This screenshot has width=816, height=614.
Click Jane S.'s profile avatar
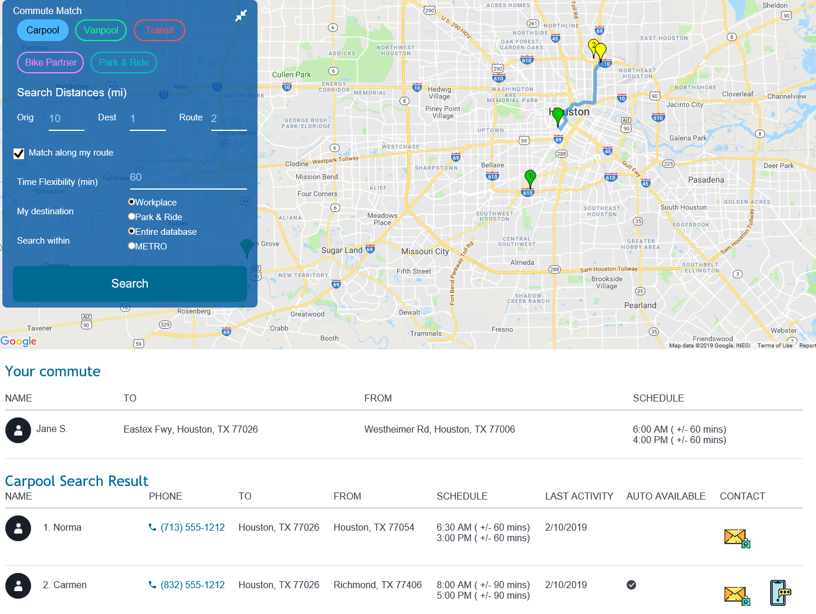18,430
